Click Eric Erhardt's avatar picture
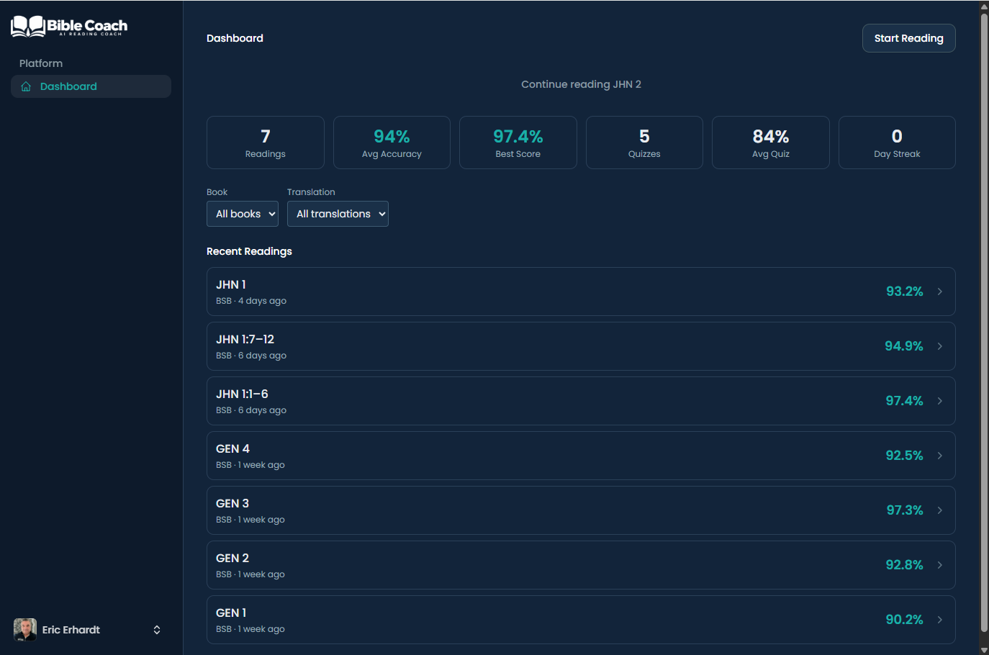This screenshot has width=989, height=655. [25, 630]
